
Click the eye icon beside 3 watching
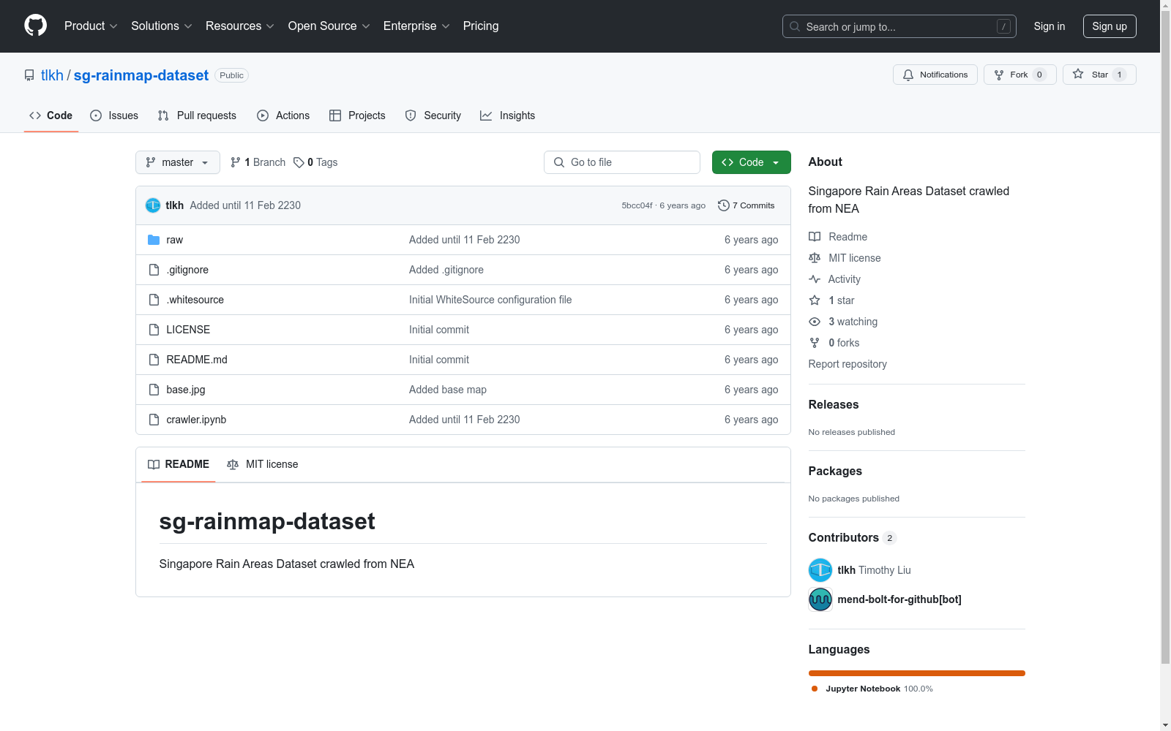815,322
